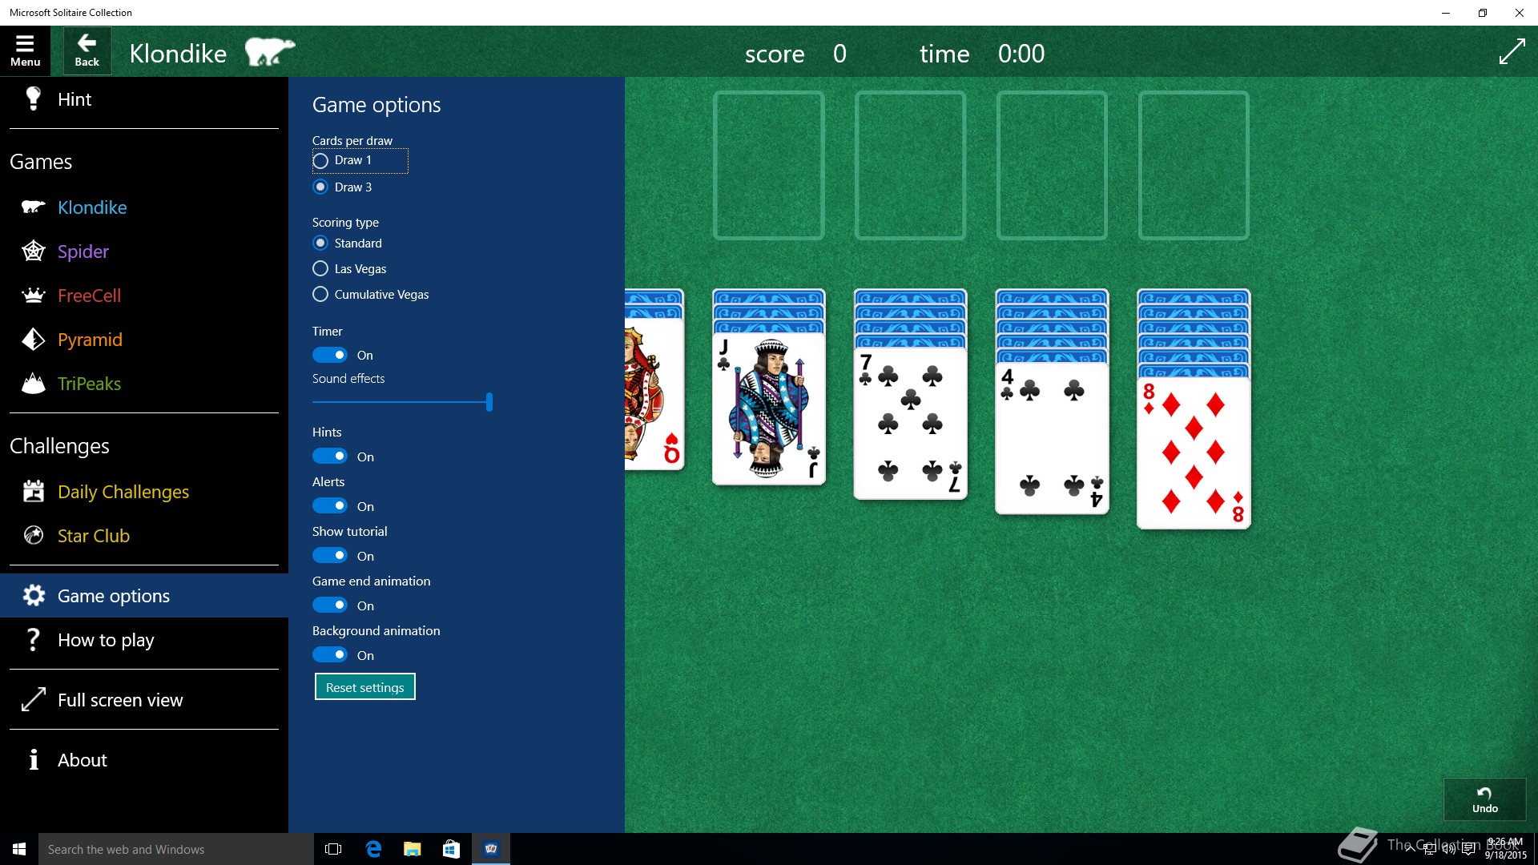Click the Solitaire Collection taskbar icon
The width and height of the screenshot is (1538, 865).
490,849
